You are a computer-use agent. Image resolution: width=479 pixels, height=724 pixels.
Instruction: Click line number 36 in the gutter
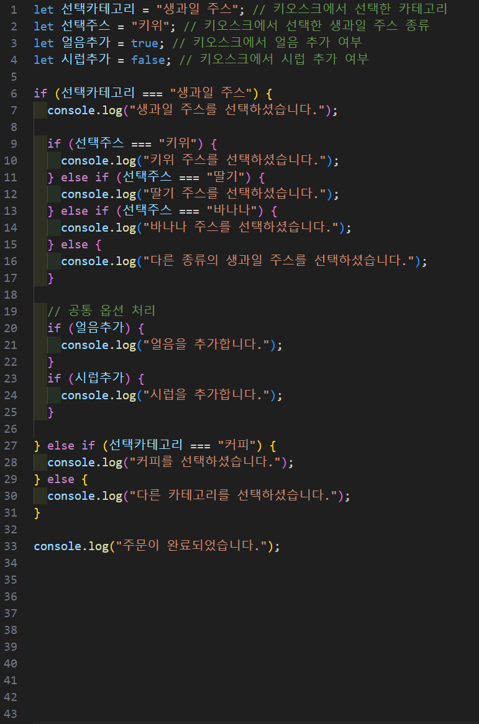tap(11, 597)
